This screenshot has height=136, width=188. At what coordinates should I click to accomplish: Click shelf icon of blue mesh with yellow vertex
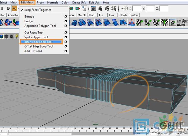point(90,23)
